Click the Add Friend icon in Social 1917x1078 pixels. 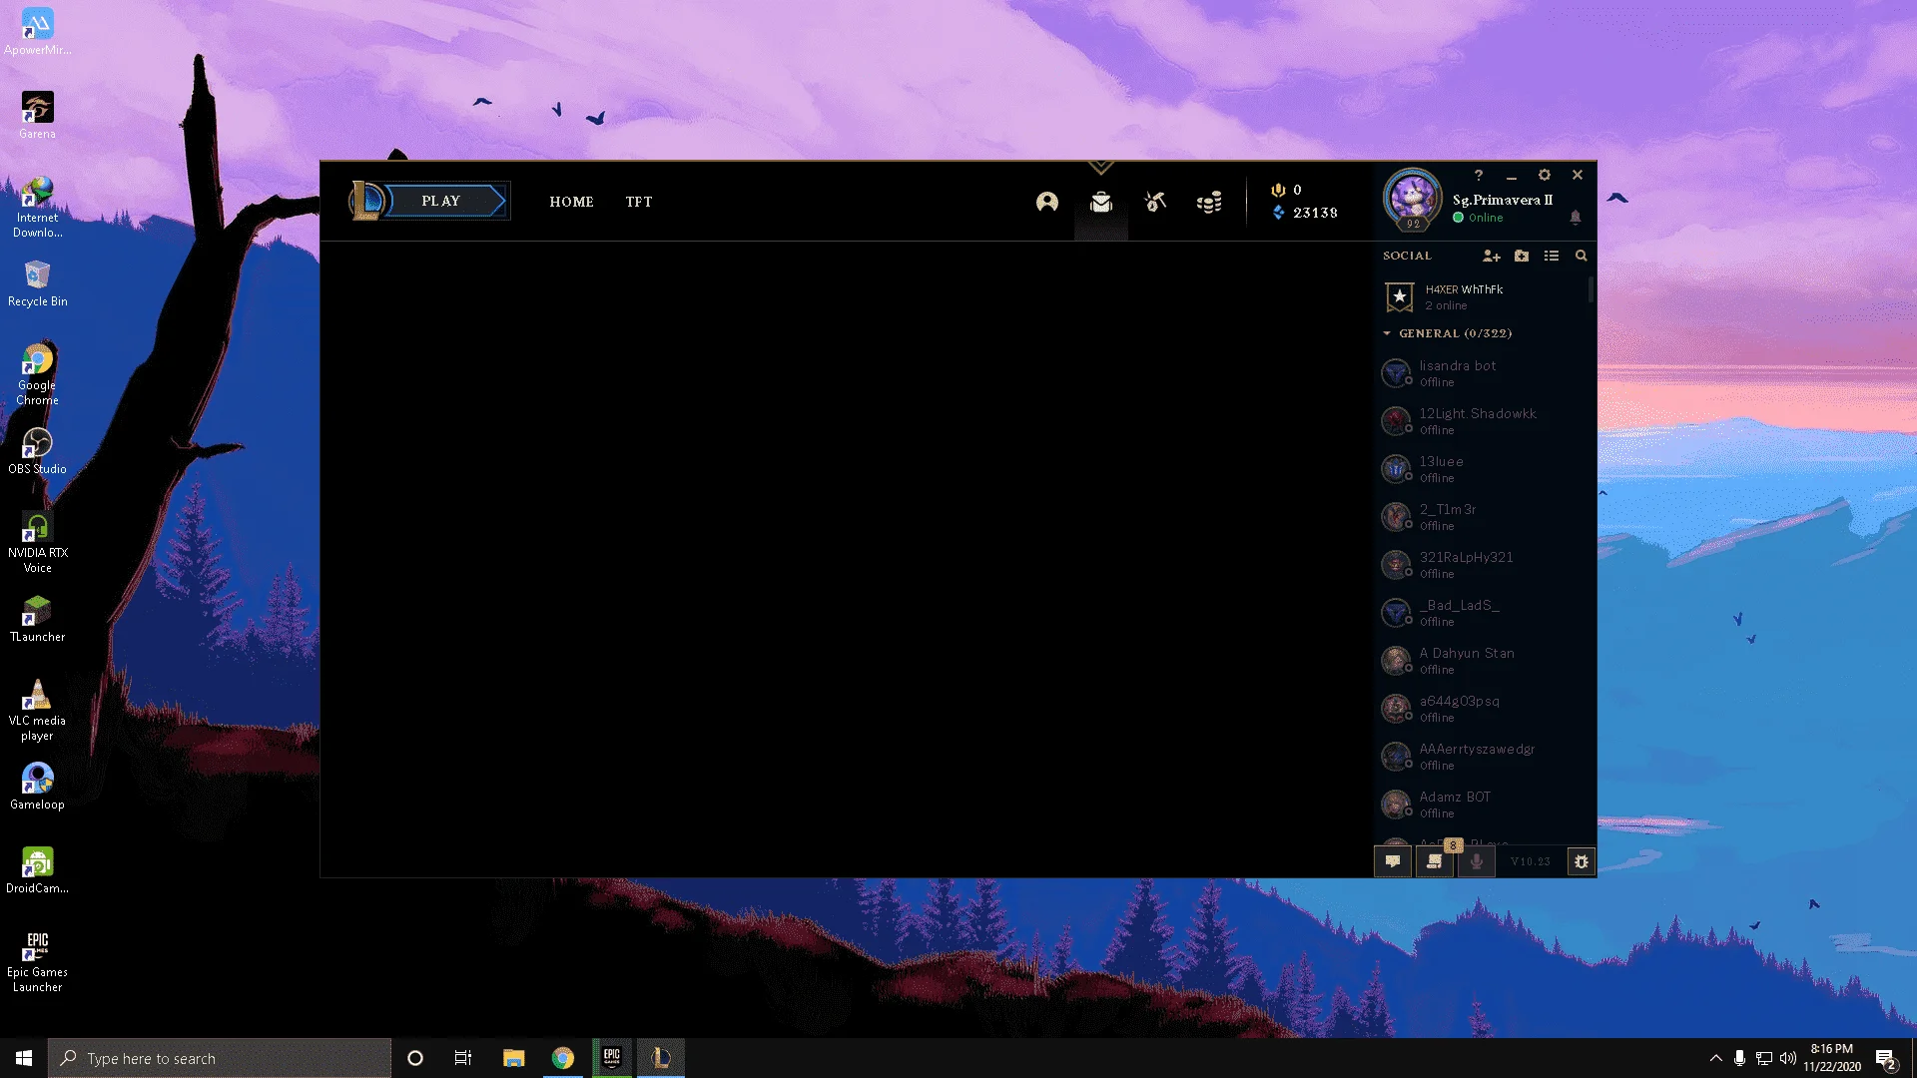pos(1492,256)
